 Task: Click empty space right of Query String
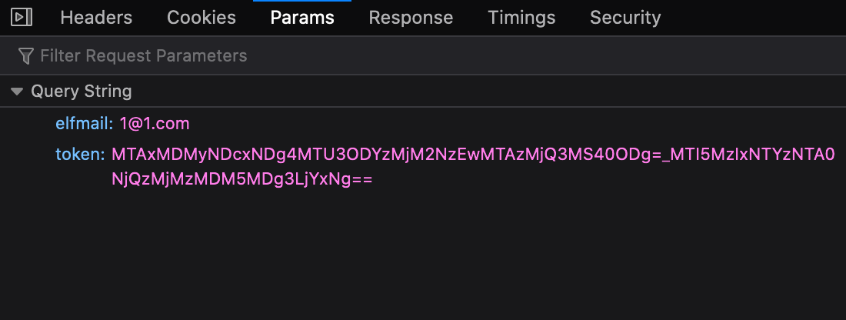point(485,92)
